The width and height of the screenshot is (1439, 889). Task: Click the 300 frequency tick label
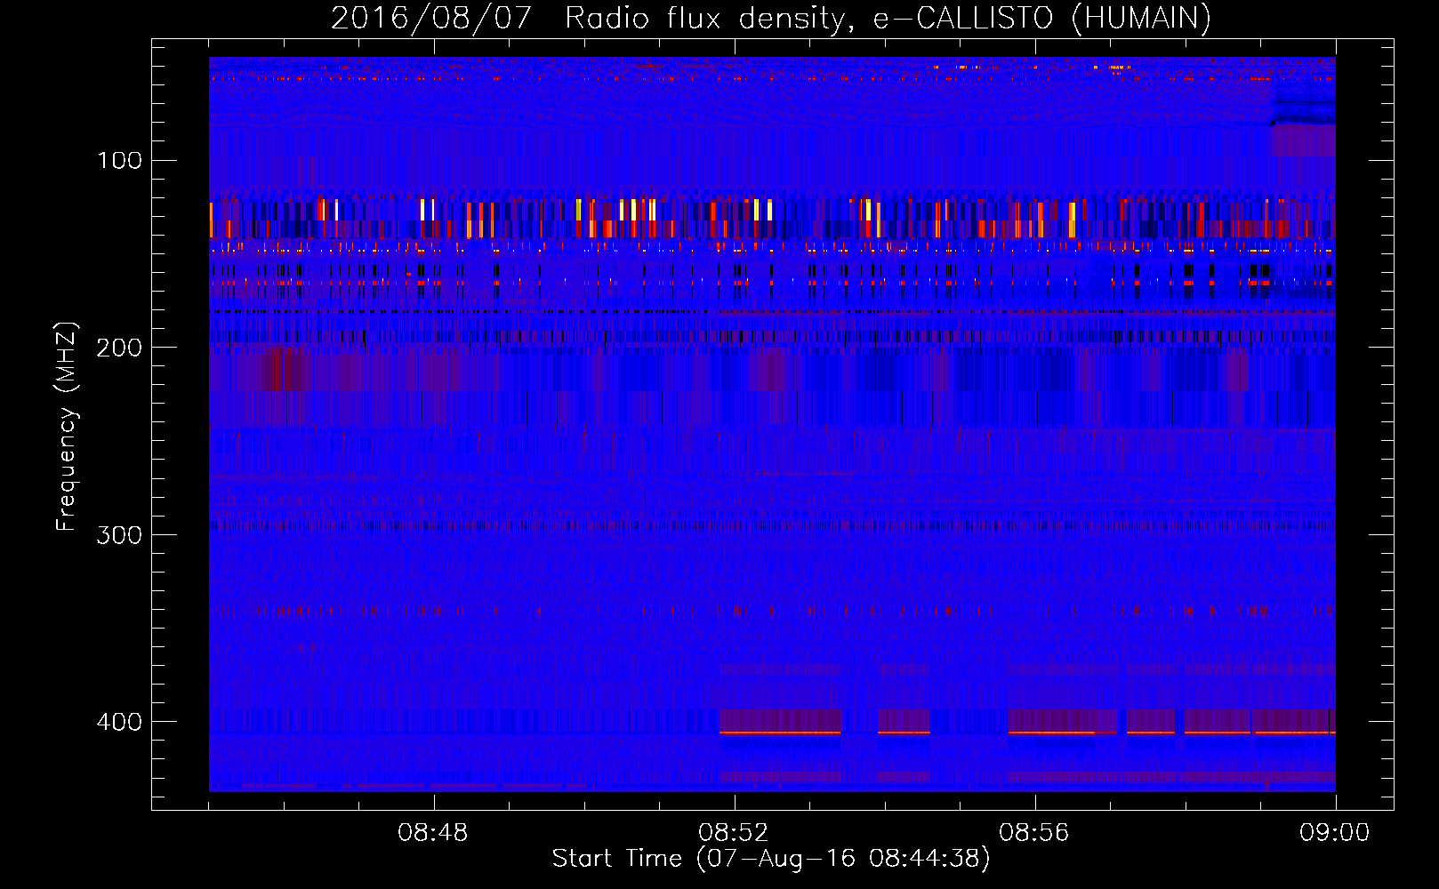pos(119,535)
